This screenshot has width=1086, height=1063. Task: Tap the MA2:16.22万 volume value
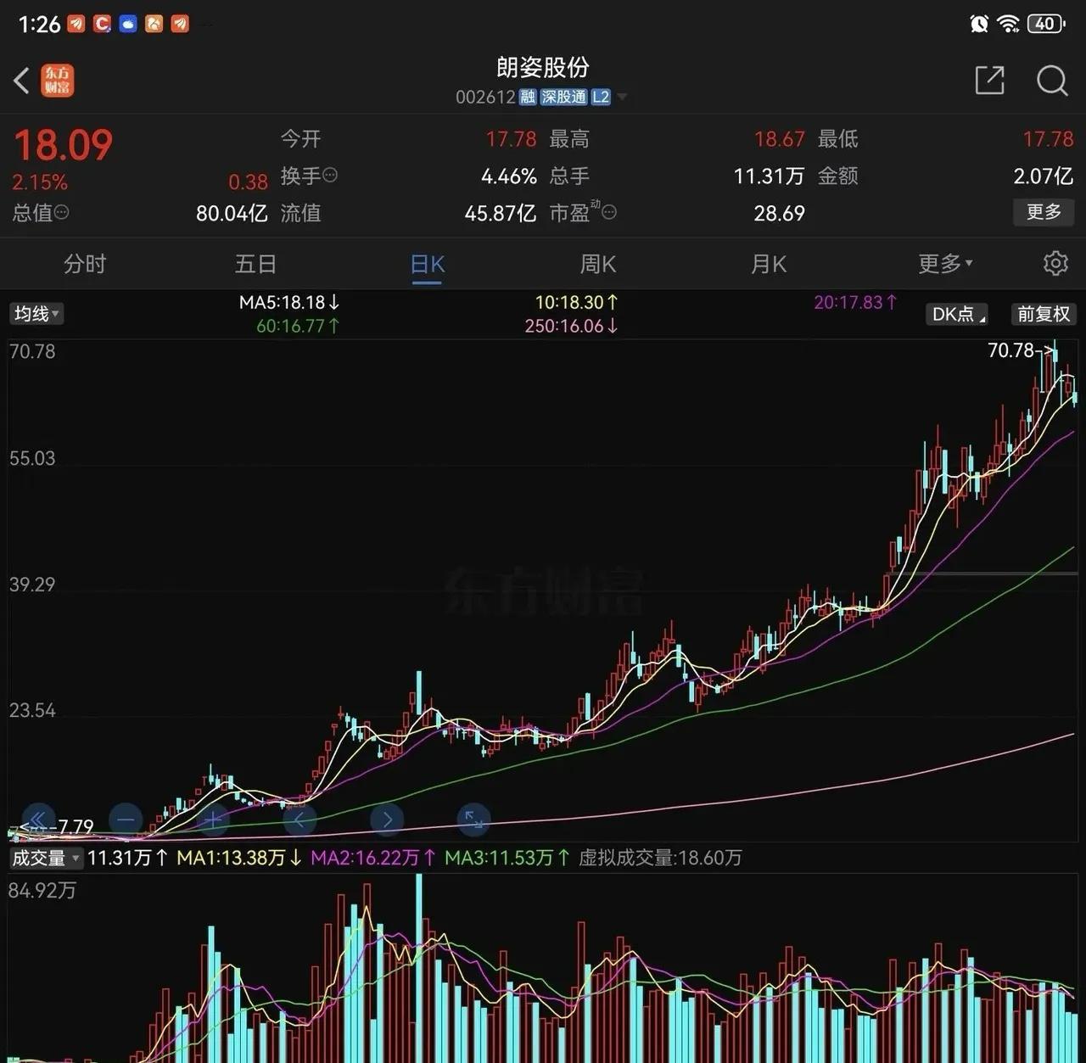[373, 858]
